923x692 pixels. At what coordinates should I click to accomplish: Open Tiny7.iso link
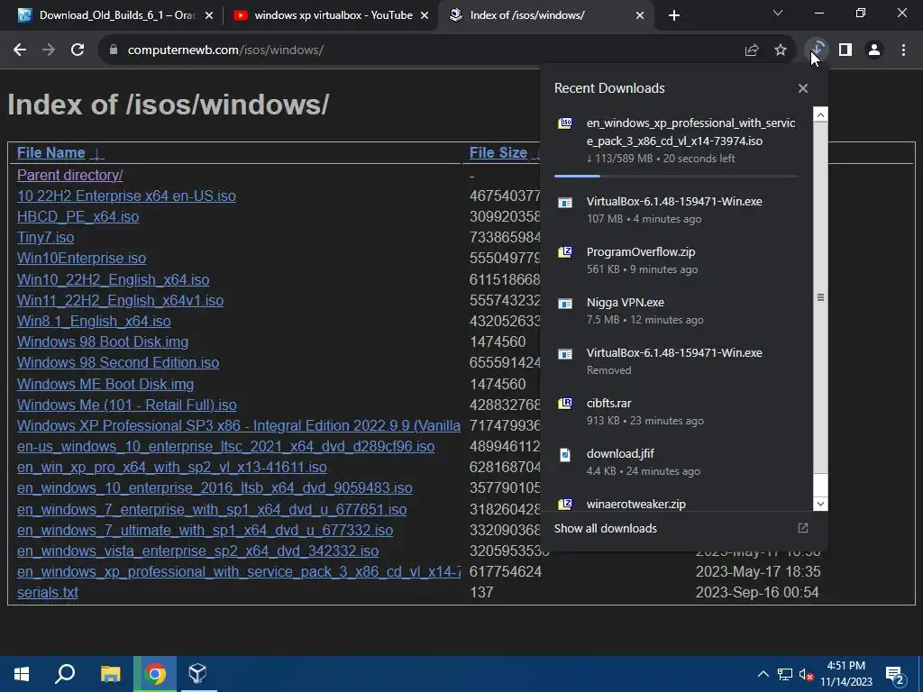45,238
